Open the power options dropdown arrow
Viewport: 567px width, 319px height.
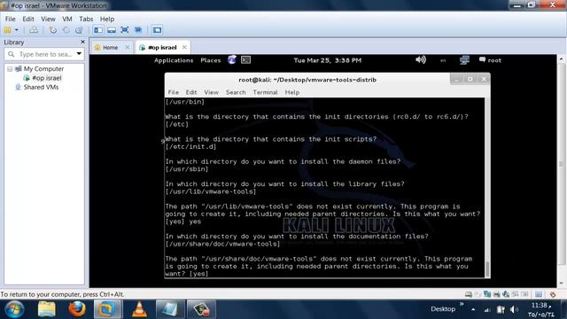[x=17, y=30]
